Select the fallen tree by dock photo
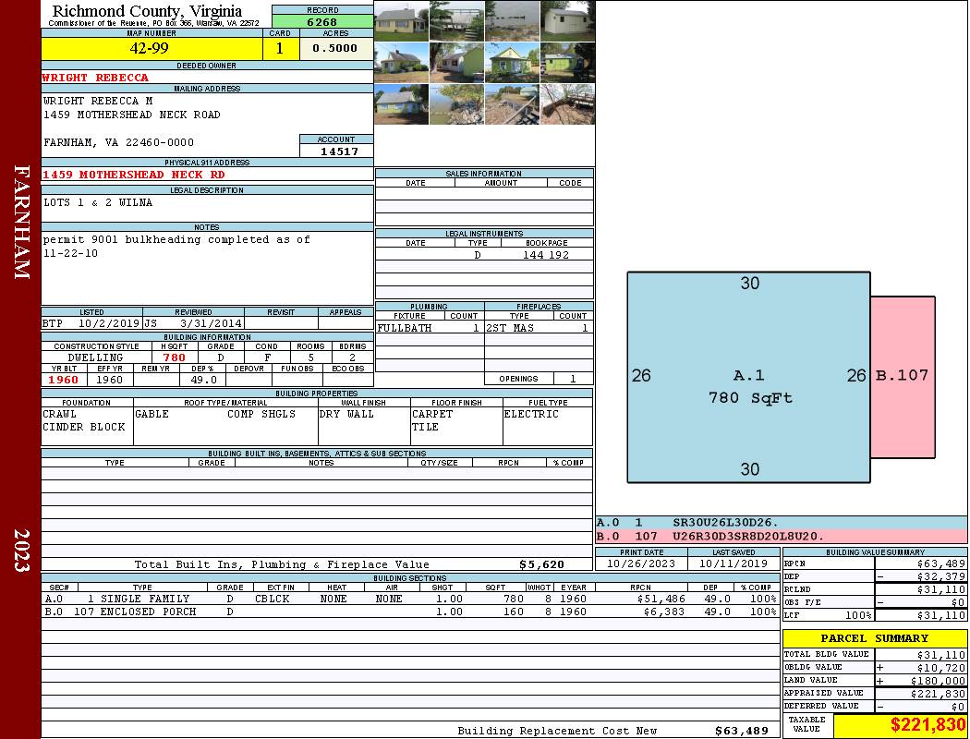Viewport: 970px width, 739px height. coord(566,103)
